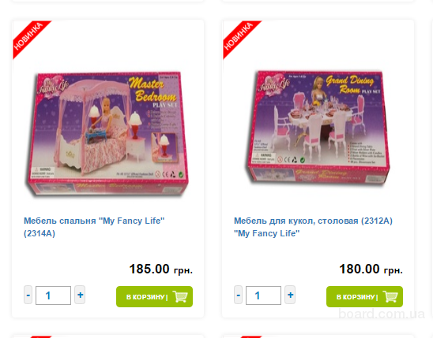
Task: View the Grand Dining Room box image
Action: (x=318, y=128)
